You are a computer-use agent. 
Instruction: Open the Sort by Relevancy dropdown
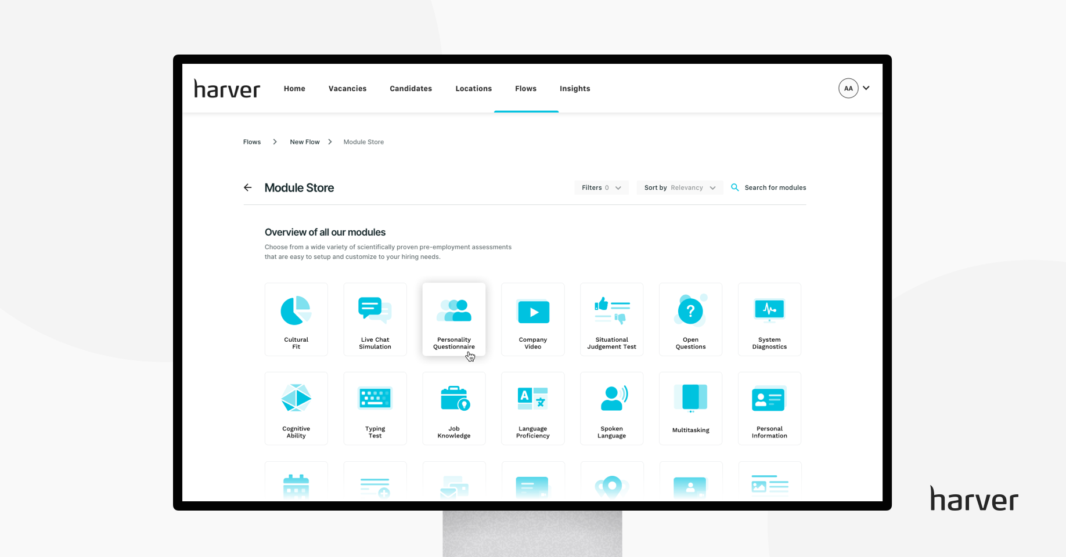(680, 187)
